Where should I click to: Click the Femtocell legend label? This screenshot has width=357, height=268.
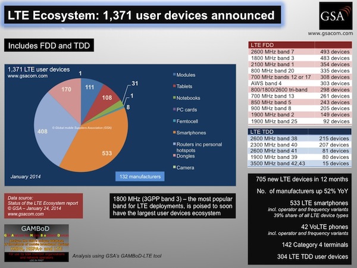tap(187, 121)
